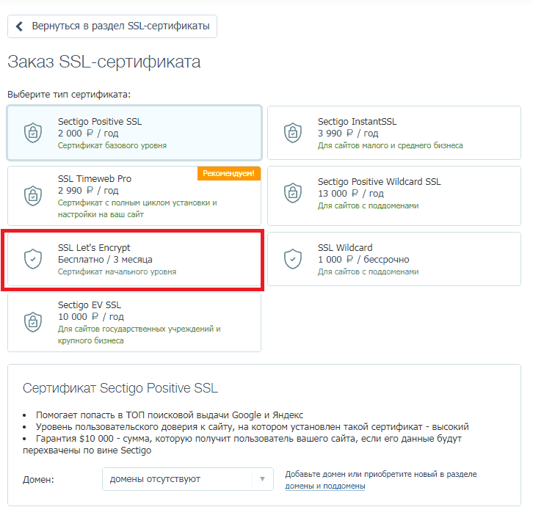
Task: Select the Sectigo Positive SSL certificate title
Action: point(100,121)
